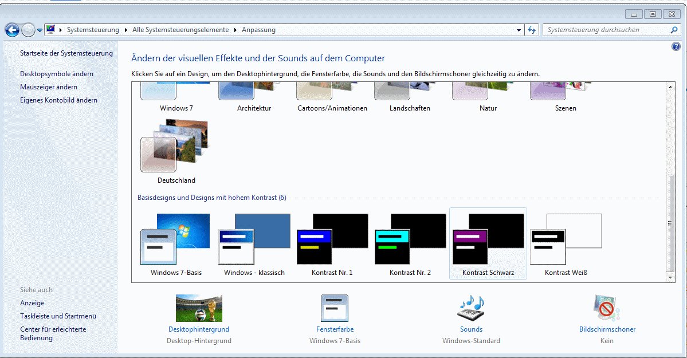Open the Systemsteuerung breadcrumb
The height and width of the screenshot is (358, 687).
tap(93, 30)
